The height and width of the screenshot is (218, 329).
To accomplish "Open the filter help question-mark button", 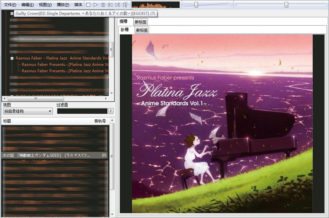I will [111, 111].
